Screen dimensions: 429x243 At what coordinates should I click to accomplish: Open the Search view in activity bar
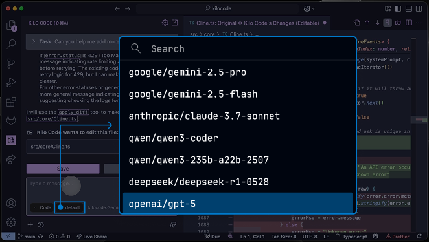[11, 44]
